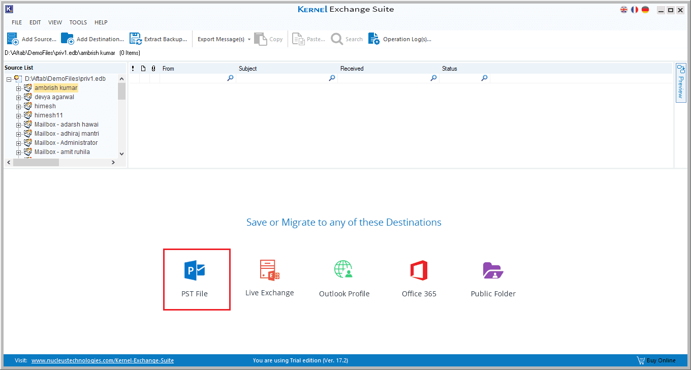Expand the ambrish kumar mailbox node
Image resolution: width=691 pixels, height=370 pixels.
click(19, 88)
